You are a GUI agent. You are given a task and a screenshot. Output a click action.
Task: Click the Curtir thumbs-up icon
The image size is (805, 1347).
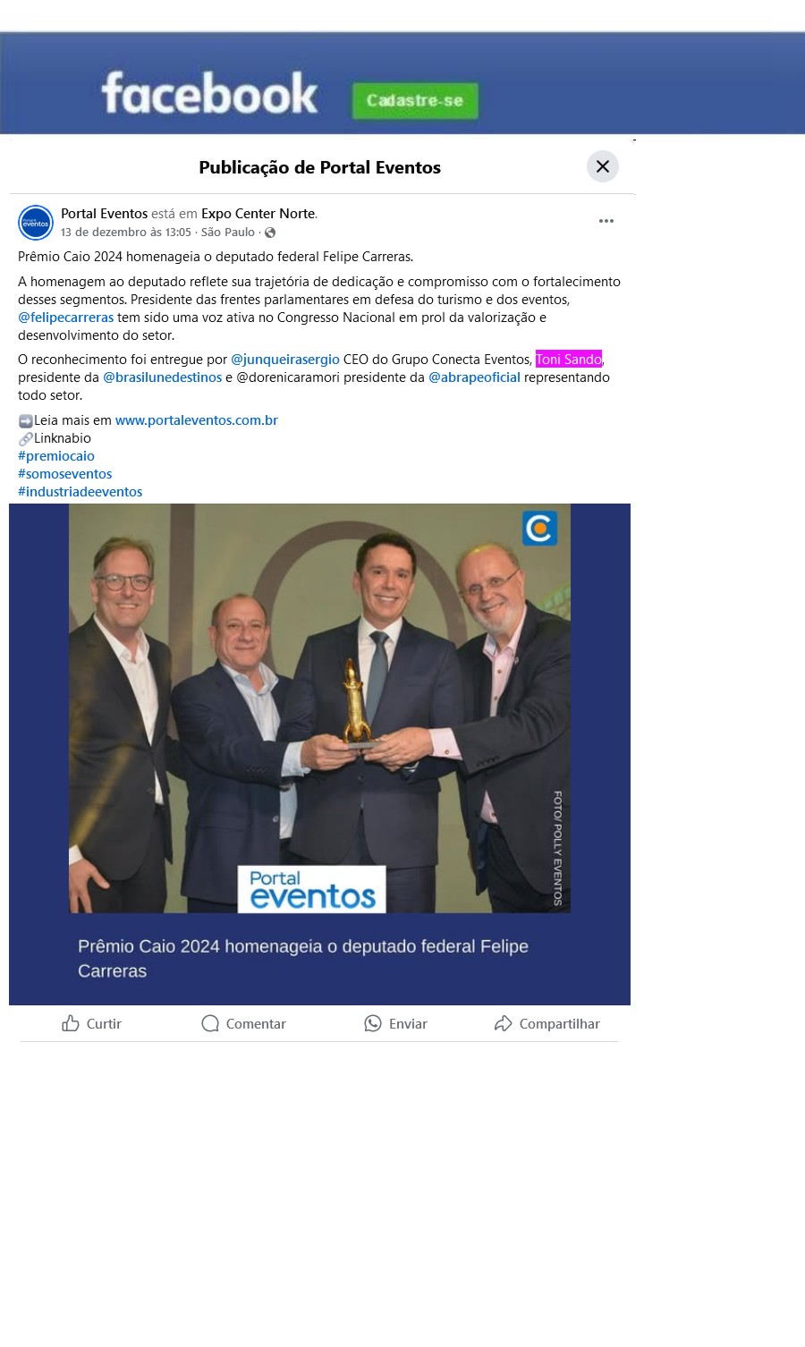point(71,1023)
